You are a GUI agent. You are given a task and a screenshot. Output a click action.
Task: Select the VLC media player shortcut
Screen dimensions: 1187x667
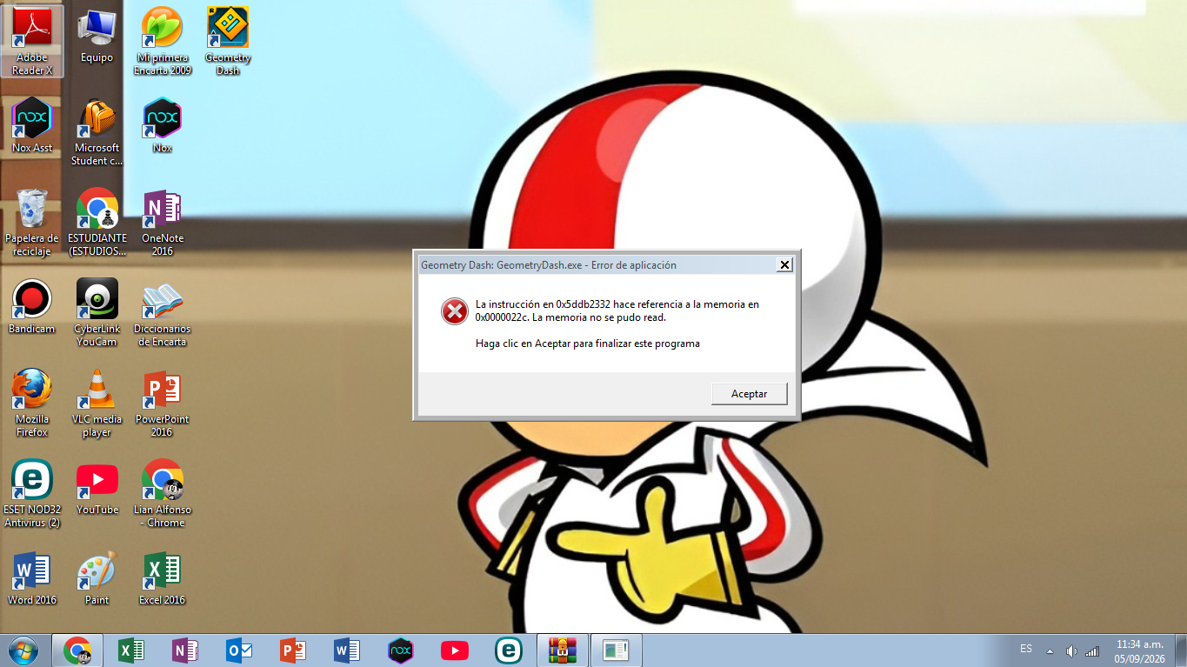[97, 404]
